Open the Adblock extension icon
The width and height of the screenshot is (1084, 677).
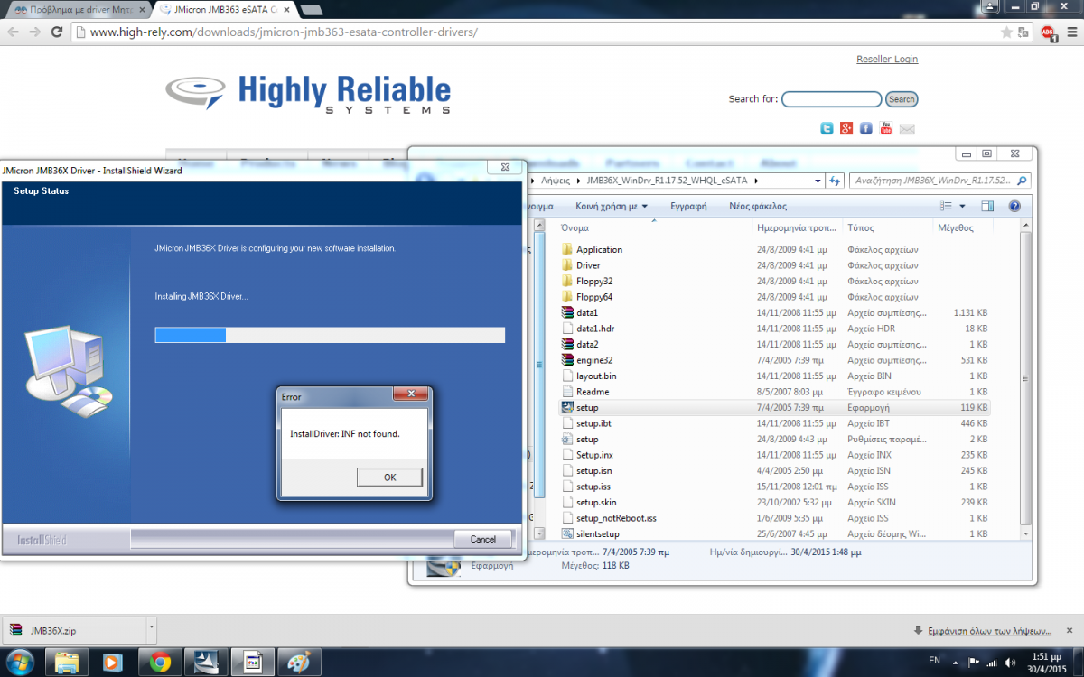(1048, 32)
